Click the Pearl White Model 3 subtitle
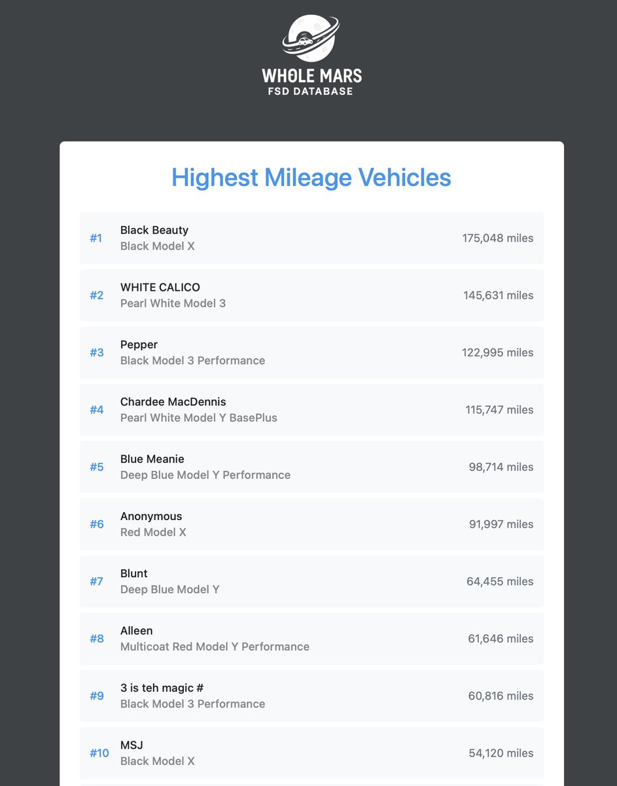The width and height of the screenshot is (617, 786). (173, 303)
